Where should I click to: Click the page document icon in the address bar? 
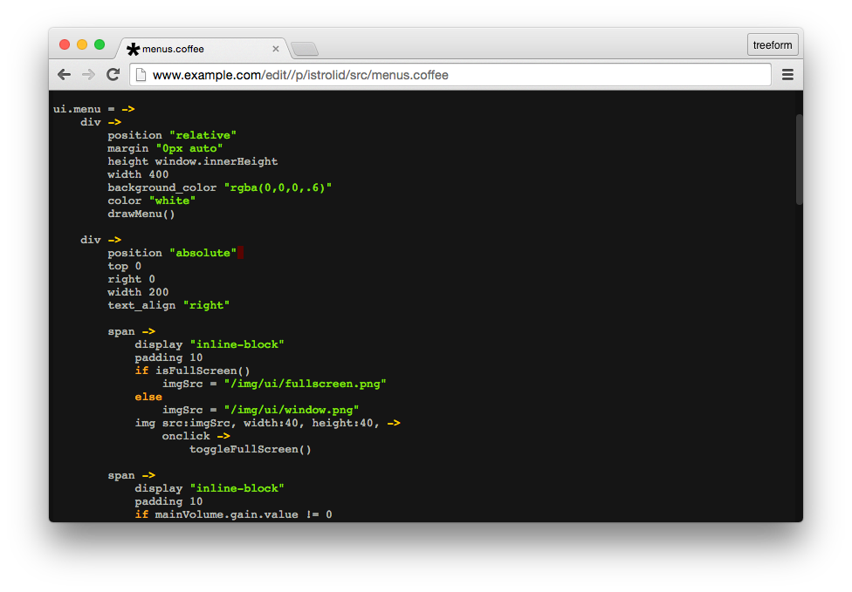click(140, 74)
